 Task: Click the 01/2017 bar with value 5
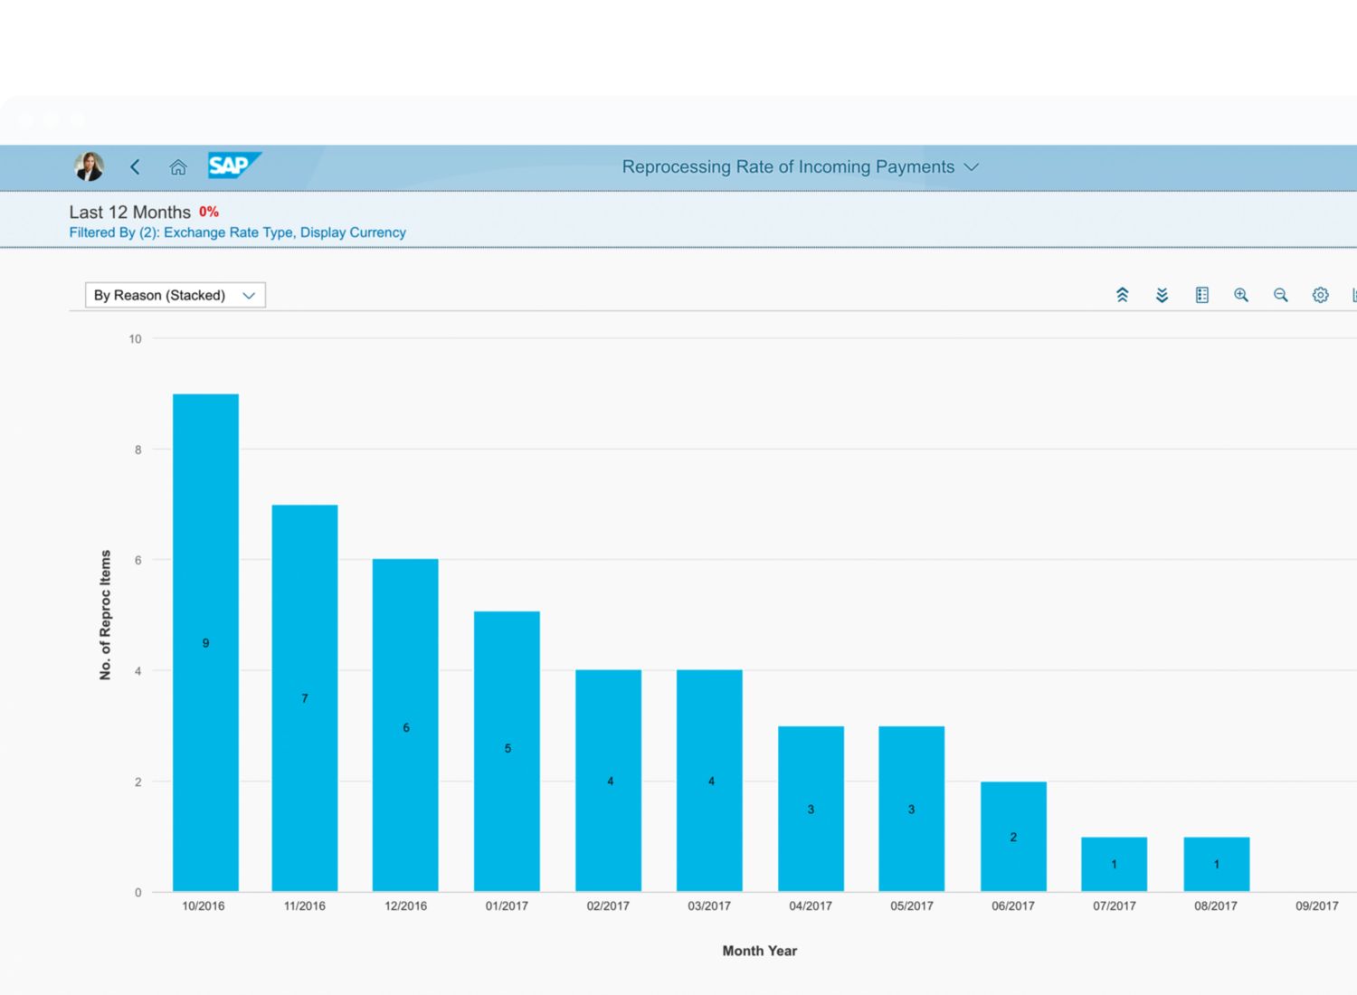point(507,751)
